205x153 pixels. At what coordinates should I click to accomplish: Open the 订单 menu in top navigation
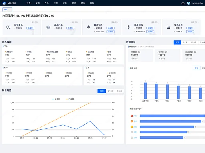65,3
